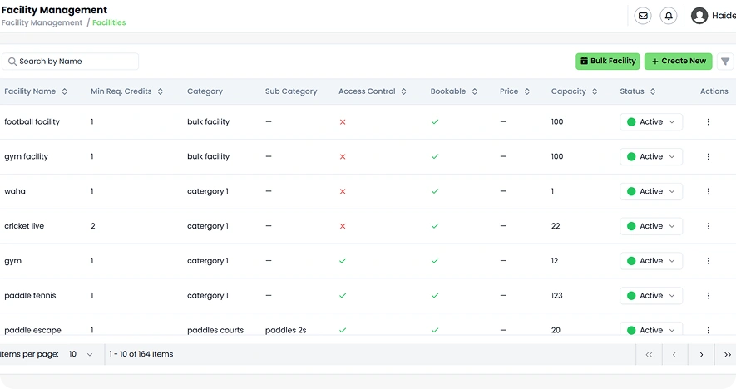
Task: Open actions menu for gym row
Action: tap(709, 261)
